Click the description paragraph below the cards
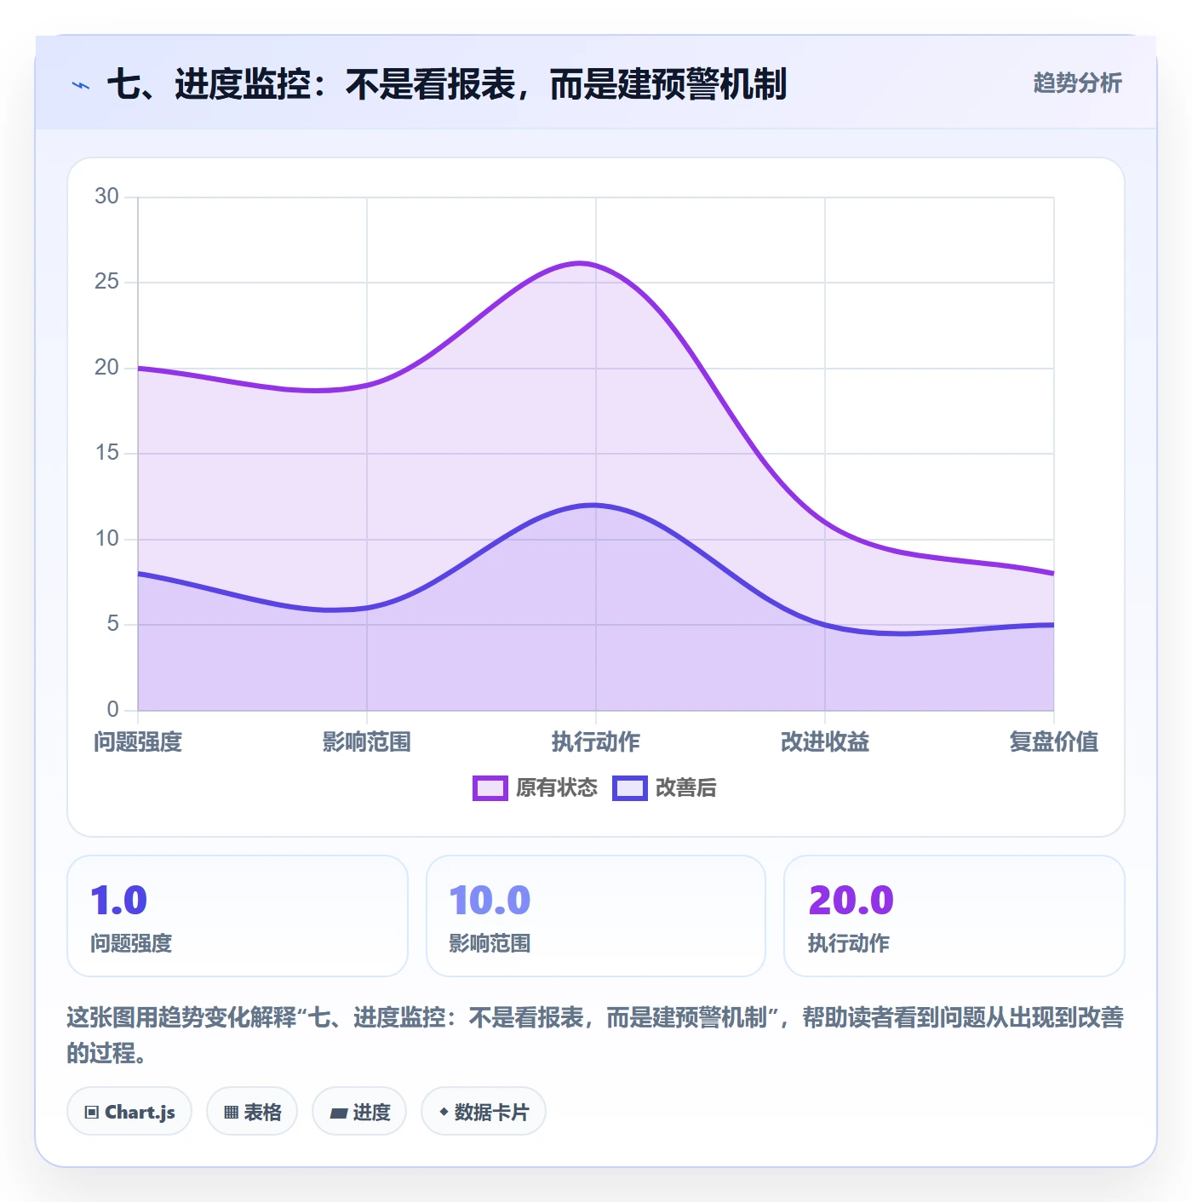1192x1202 pixels. pyautogui.click(x=595, y=1035)
